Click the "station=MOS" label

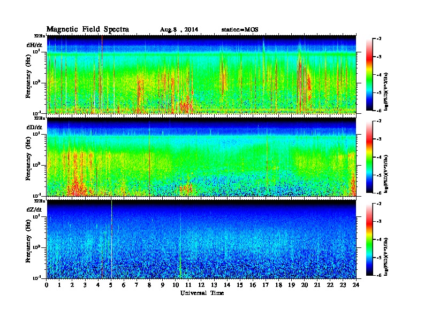240,30
